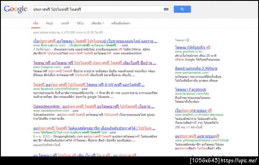Open cached แคช link of Shoppingforlady result
259x165 pixels.
click(x=113, y=132)
